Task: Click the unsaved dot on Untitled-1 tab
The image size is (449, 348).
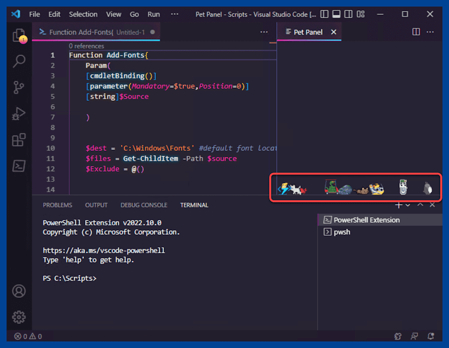Action: tap(153, 32)
